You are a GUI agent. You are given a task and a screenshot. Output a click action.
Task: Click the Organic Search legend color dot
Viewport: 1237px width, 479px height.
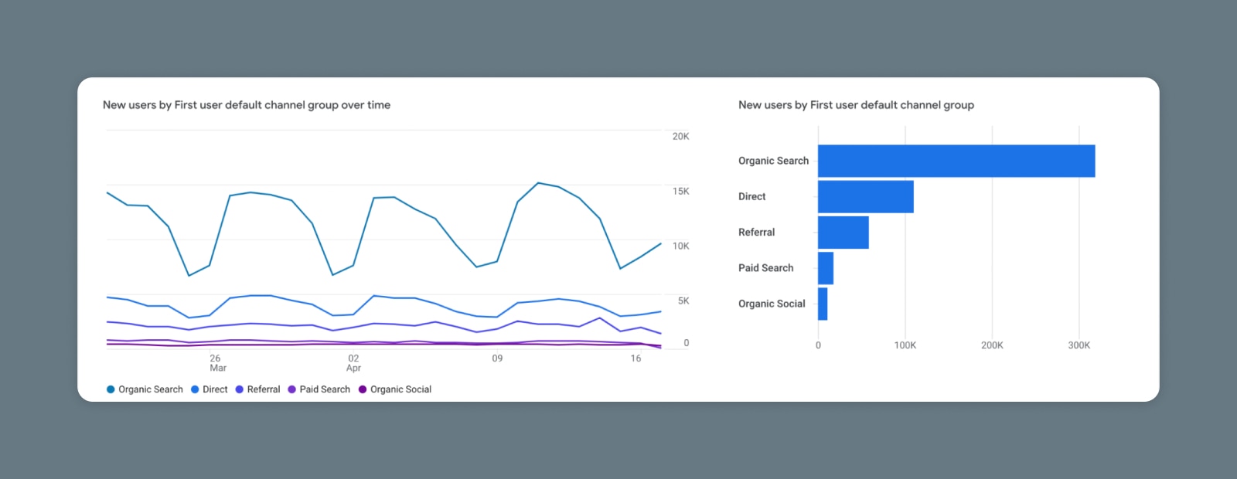coord(111,389)
